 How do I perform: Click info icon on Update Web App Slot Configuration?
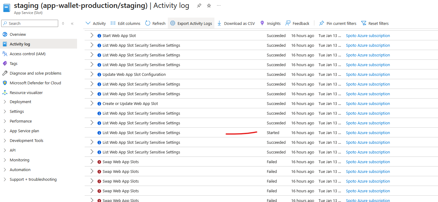click(x=99, y=75)
